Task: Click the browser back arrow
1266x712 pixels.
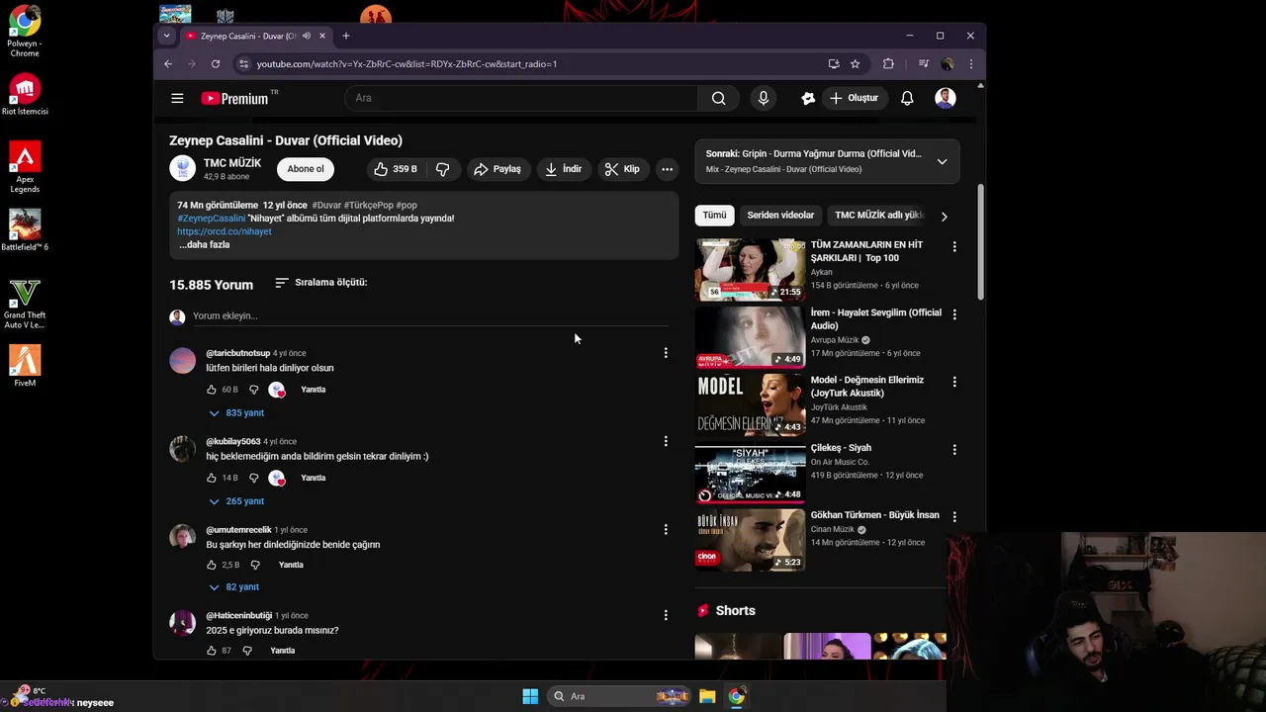Action: [x=168, y=64]
